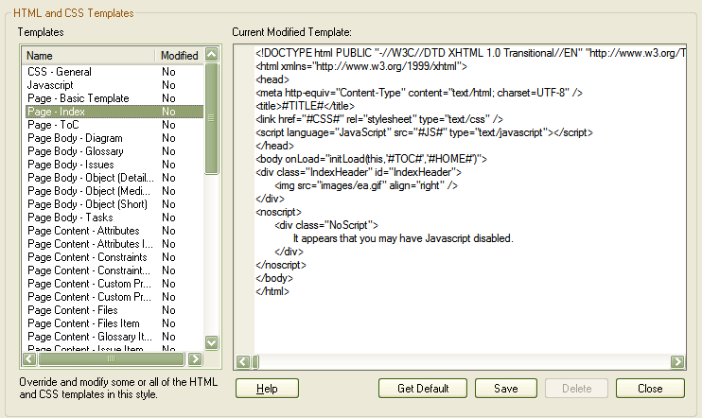The width and height of the screenshot is (702, 418).
Task: Select the Page Content - Files Item template
Action: pos(114,323)
